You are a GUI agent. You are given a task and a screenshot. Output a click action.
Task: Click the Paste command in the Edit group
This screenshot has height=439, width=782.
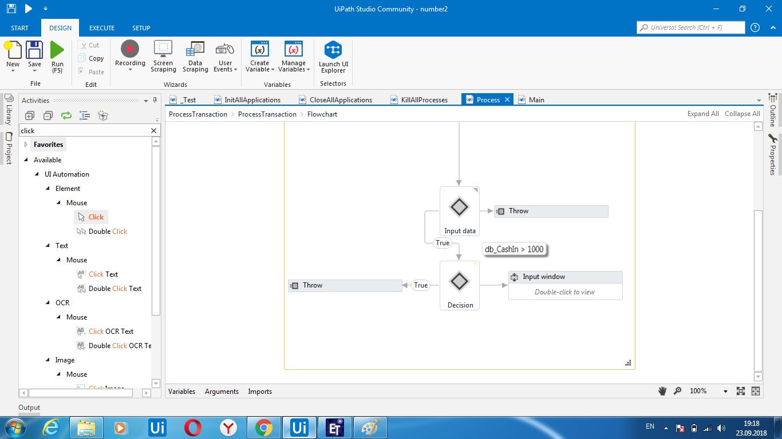pos(92,72)
